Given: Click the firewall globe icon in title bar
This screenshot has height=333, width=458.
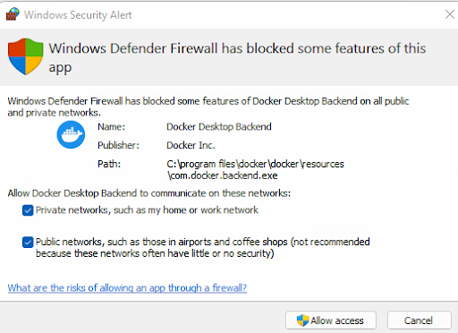Looking at the screenshot, I should coord(13,14).
